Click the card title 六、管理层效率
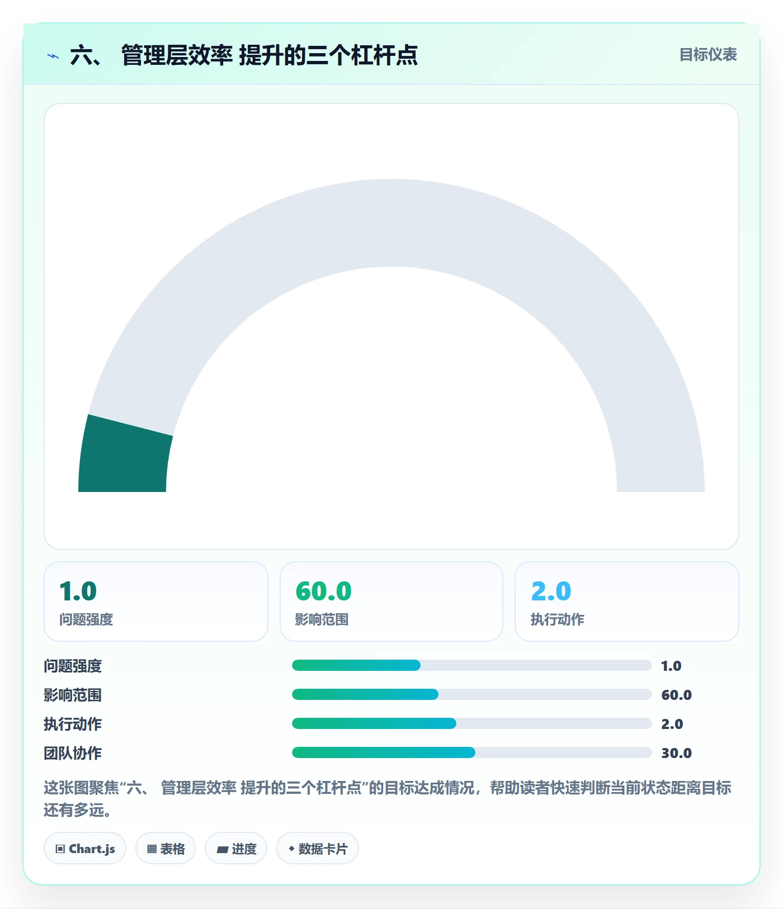The height and width of the screenshot is (909, 783). (244, 55)
